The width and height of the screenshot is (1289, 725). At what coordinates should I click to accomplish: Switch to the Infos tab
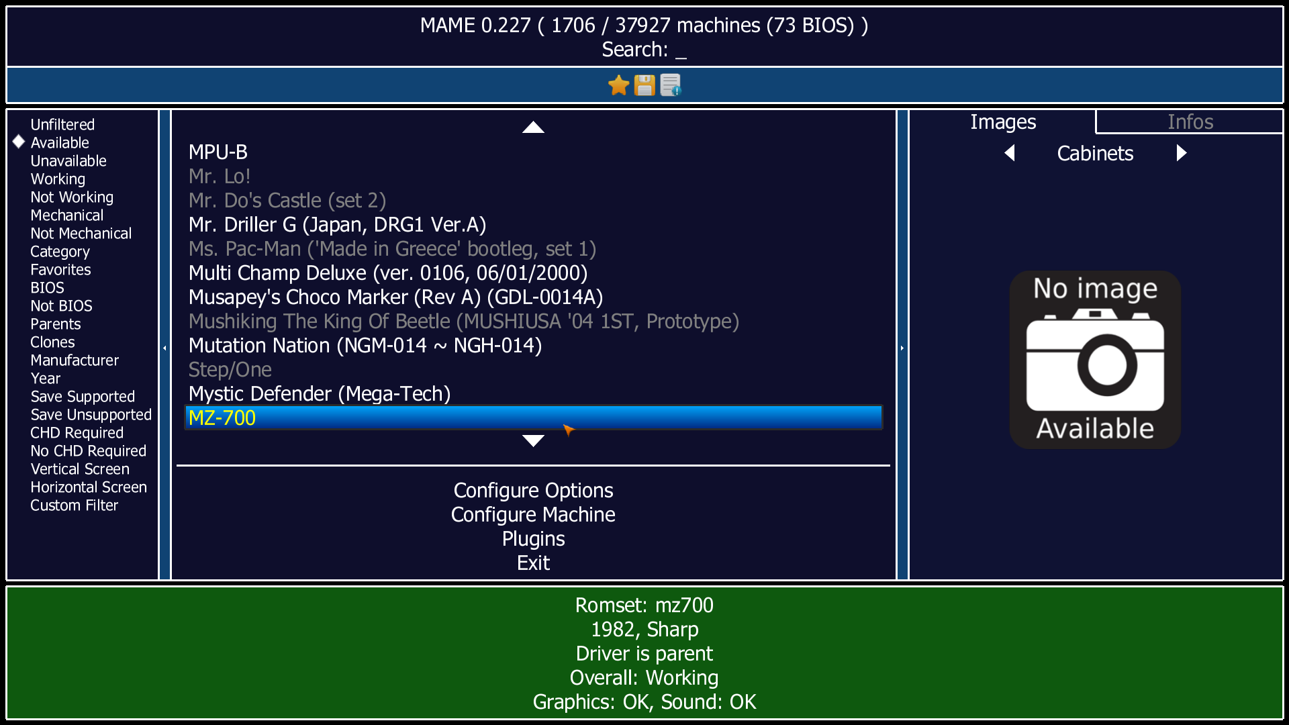pos(1190,122)
